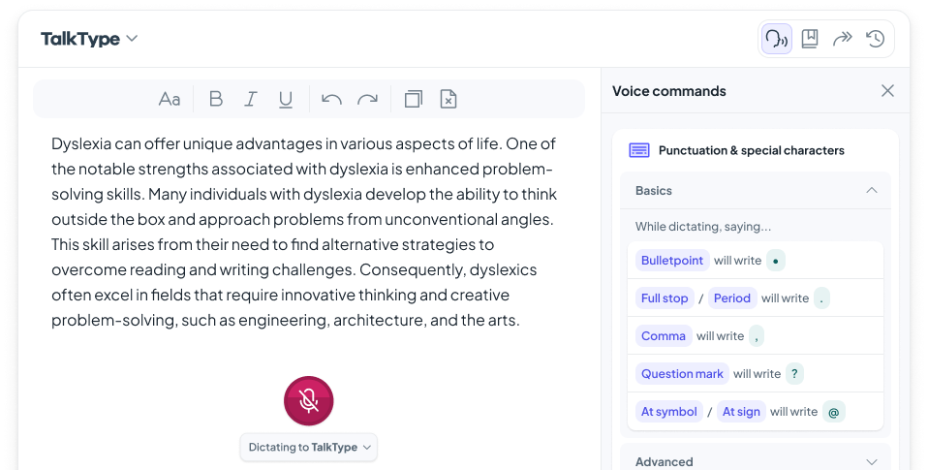Open the bookmark dictionary icon

tap(810, 39)
